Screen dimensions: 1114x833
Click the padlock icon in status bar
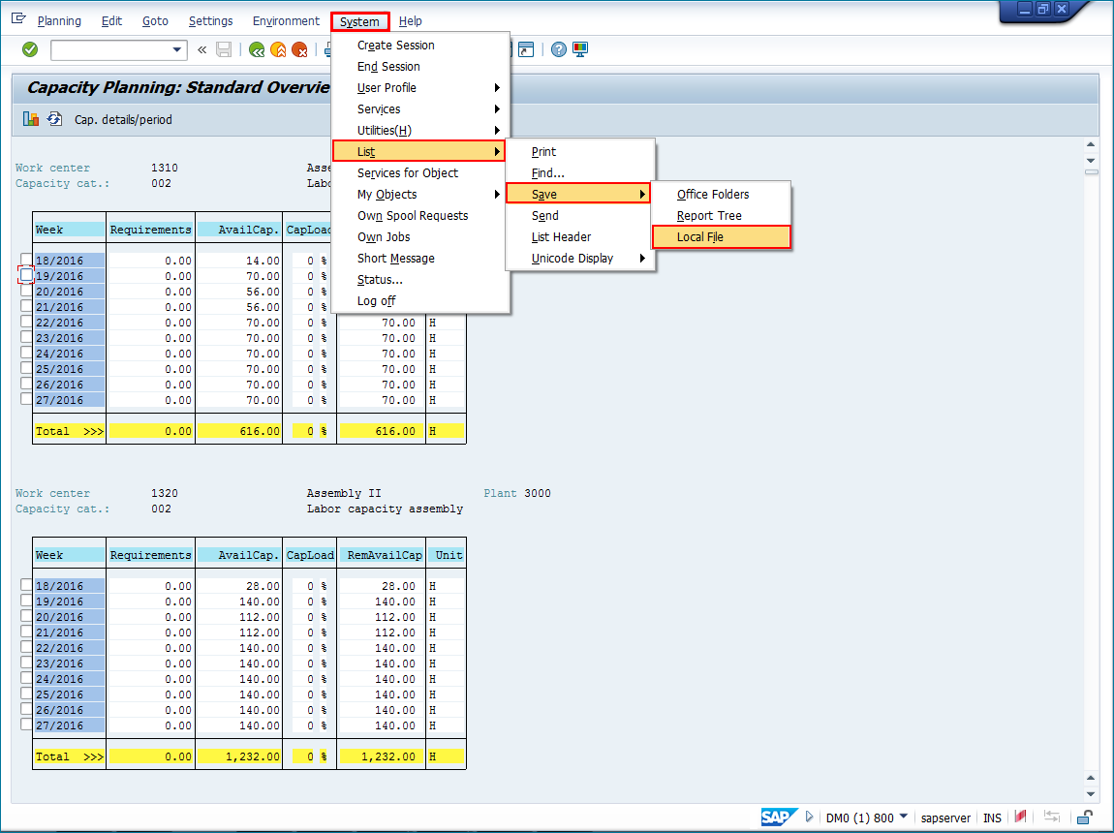coord(1086,818)
